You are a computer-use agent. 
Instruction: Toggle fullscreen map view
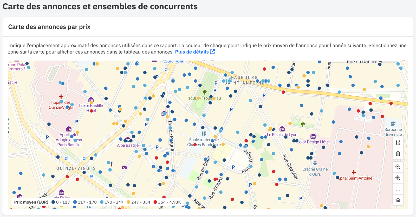click(398, 189)
